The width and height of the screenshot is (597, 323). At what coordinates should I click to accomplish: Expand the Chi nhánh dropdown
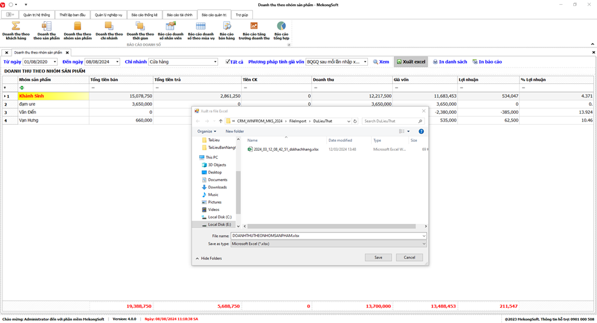[215, 62]
